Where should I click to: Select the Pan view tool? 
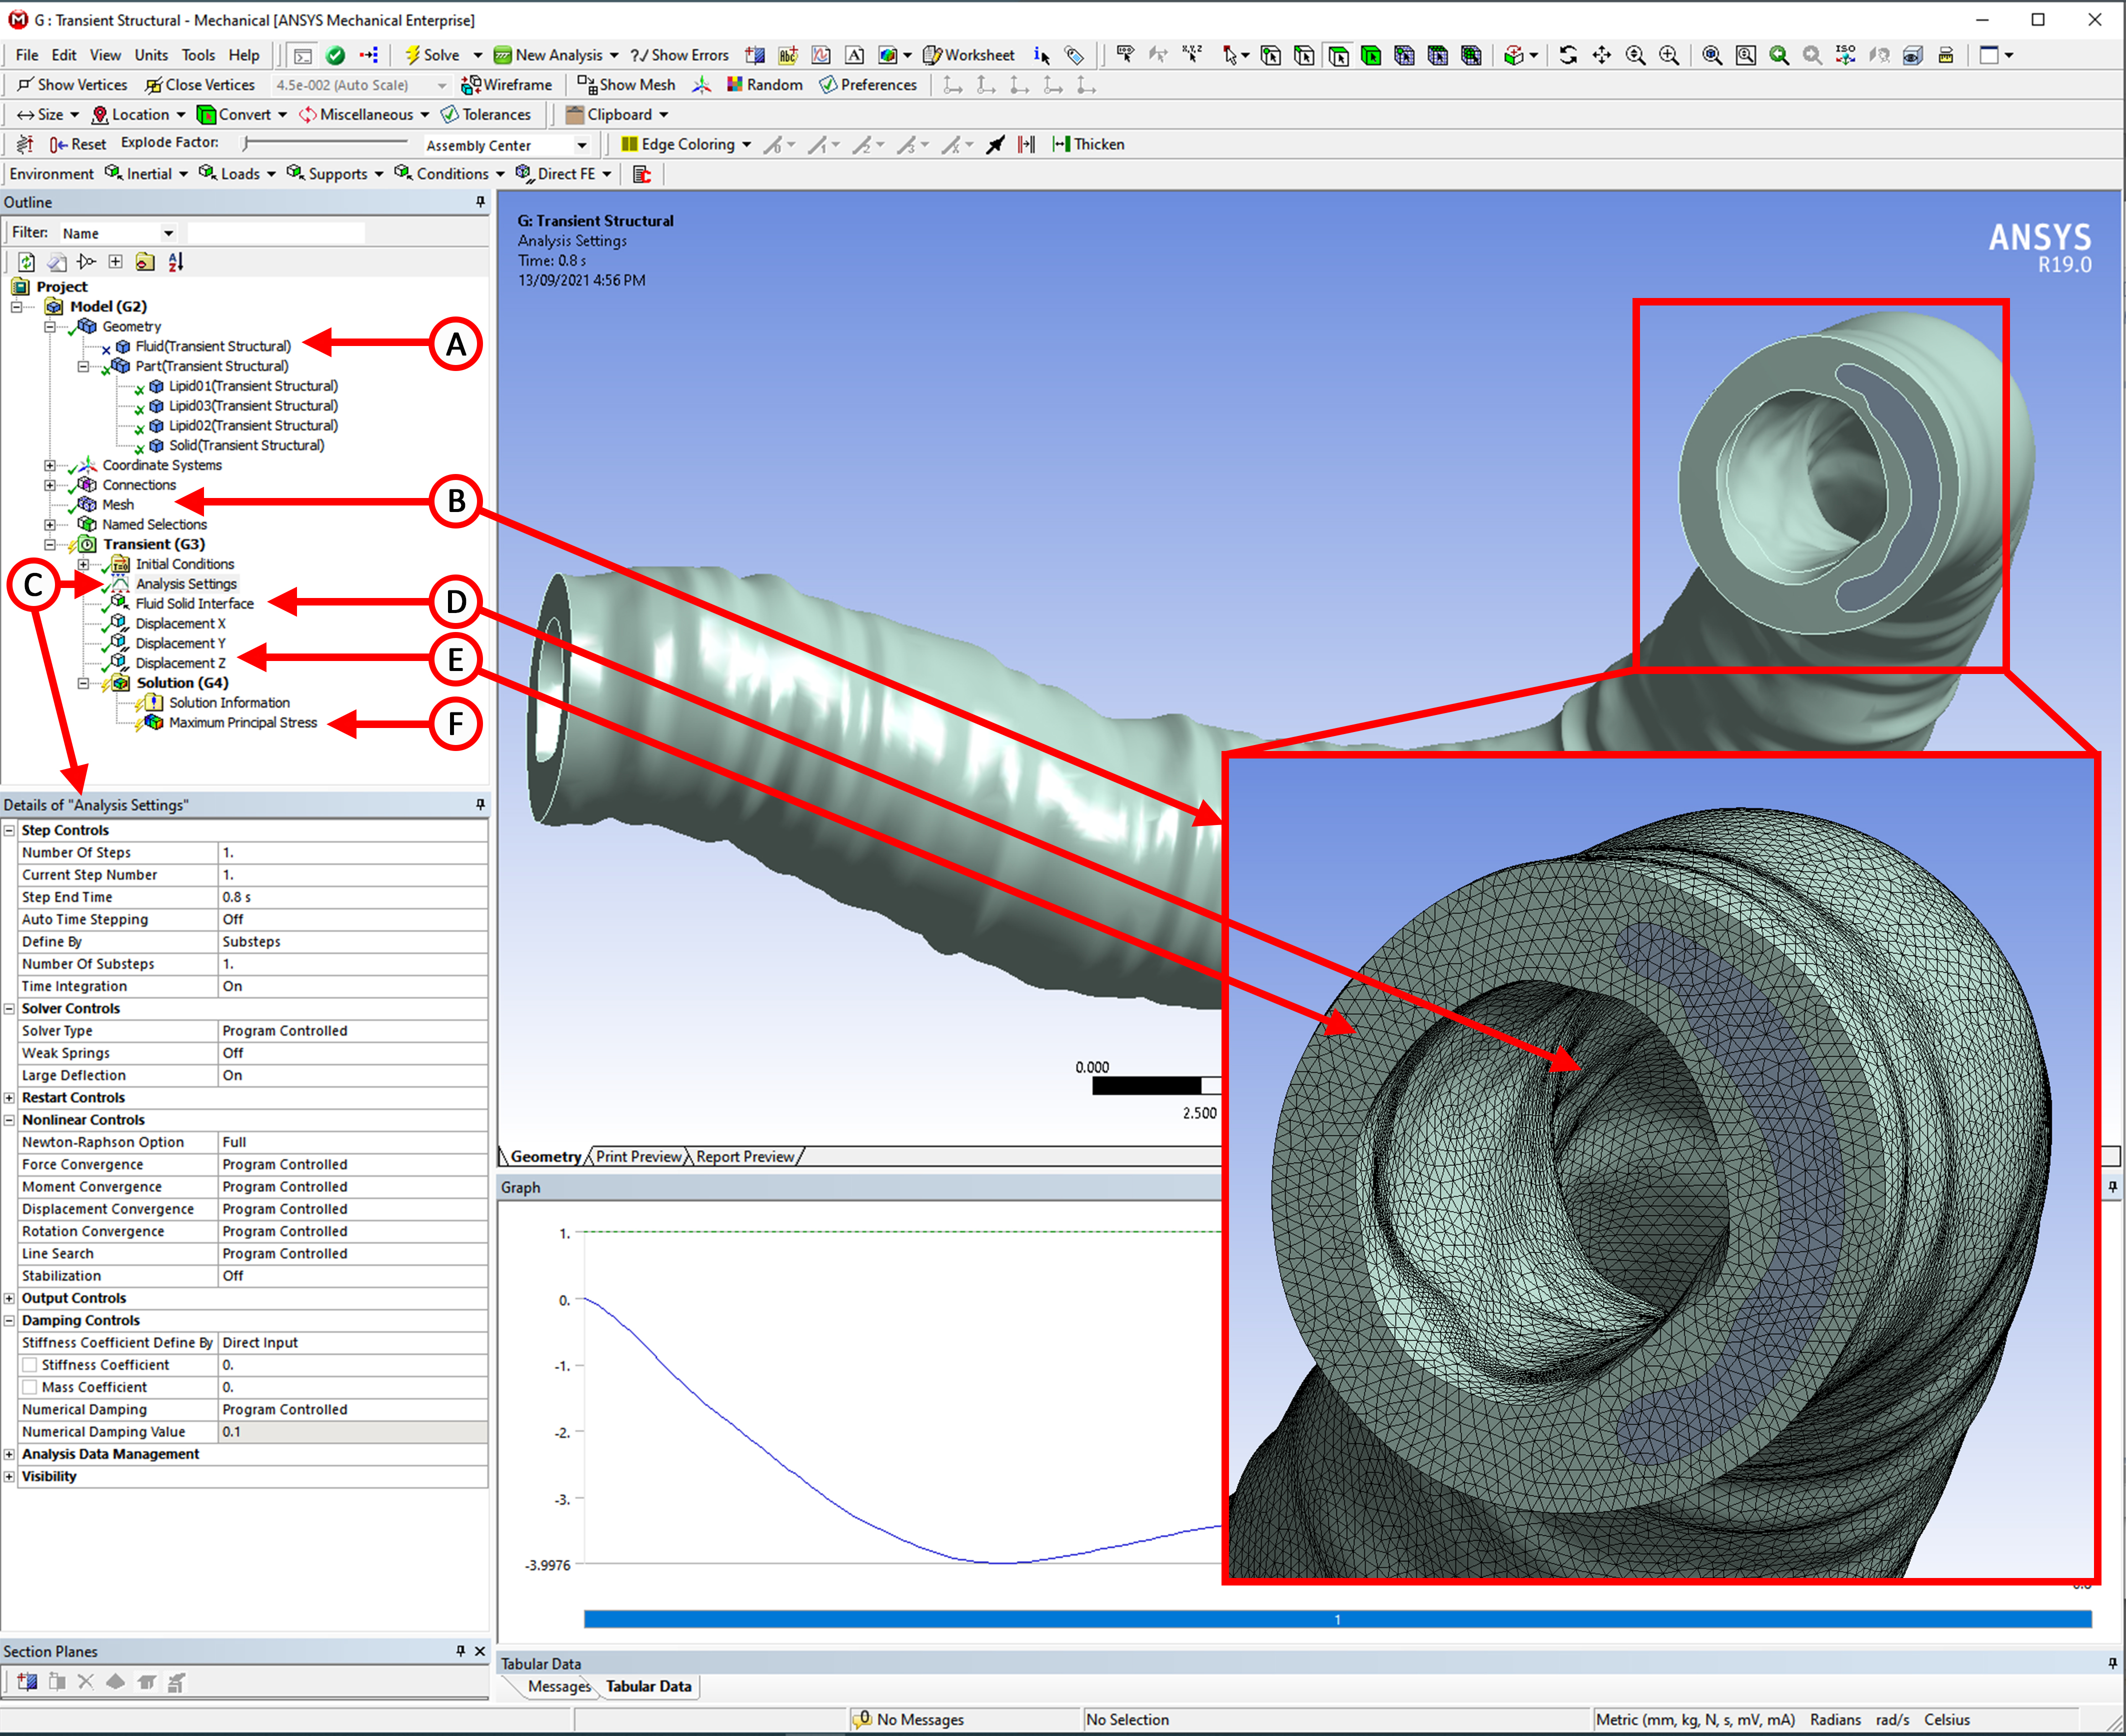[1601, 55]
